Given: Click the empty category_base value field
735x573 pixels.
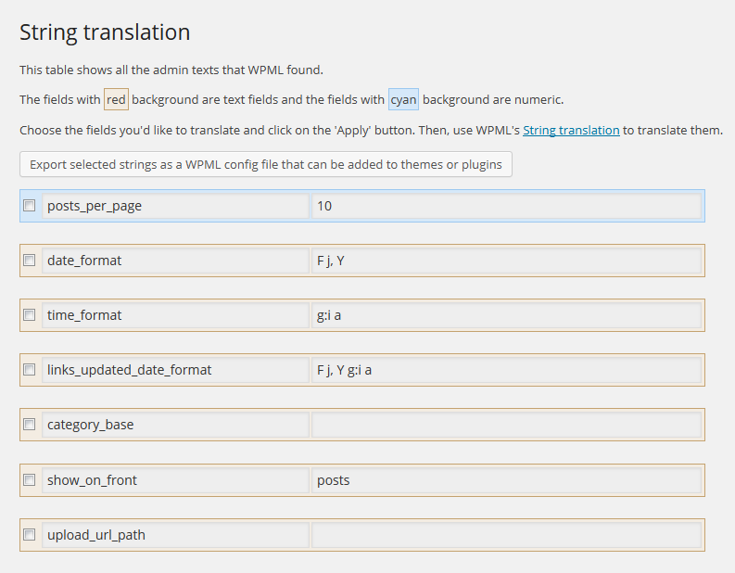Looking at the screenshot, I should coord(507,425).
